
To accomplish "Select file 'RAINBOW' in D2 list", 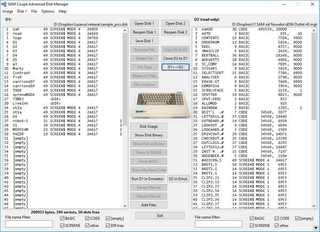I will (x=252, y=108).
